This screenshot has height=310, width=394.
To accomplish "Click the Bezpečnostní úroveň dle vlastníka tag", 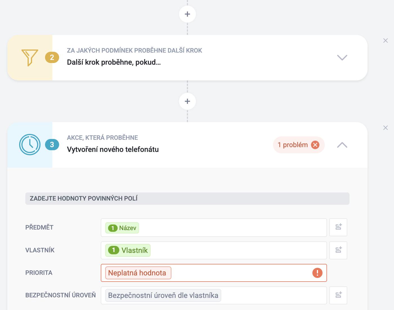I will point(163,295).
